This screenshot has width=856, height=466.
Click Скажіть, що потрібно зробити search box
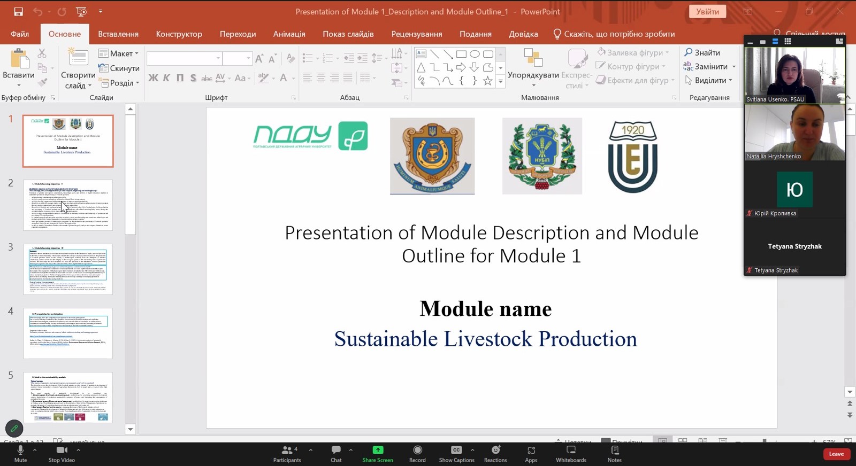614,34
